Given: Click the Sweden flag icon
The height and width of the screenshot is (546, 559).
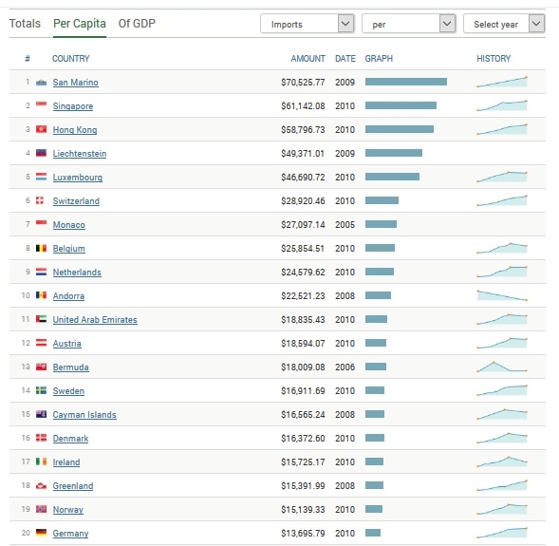Looking at the screenshot, I should tap(42, 390).
